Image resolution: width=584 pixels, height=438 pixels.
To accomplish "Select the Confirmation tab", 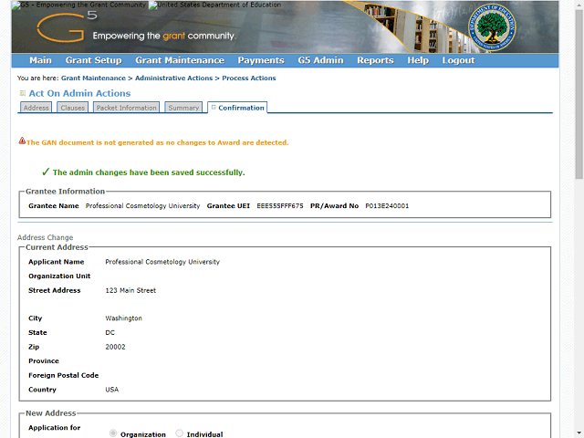I will point(237,108).
